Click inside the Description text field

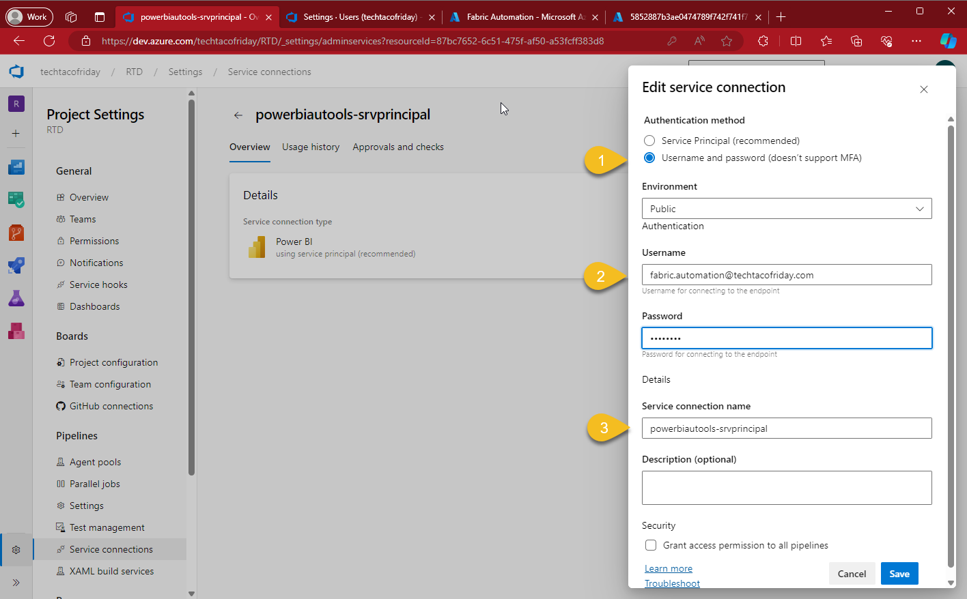[786, 487]
